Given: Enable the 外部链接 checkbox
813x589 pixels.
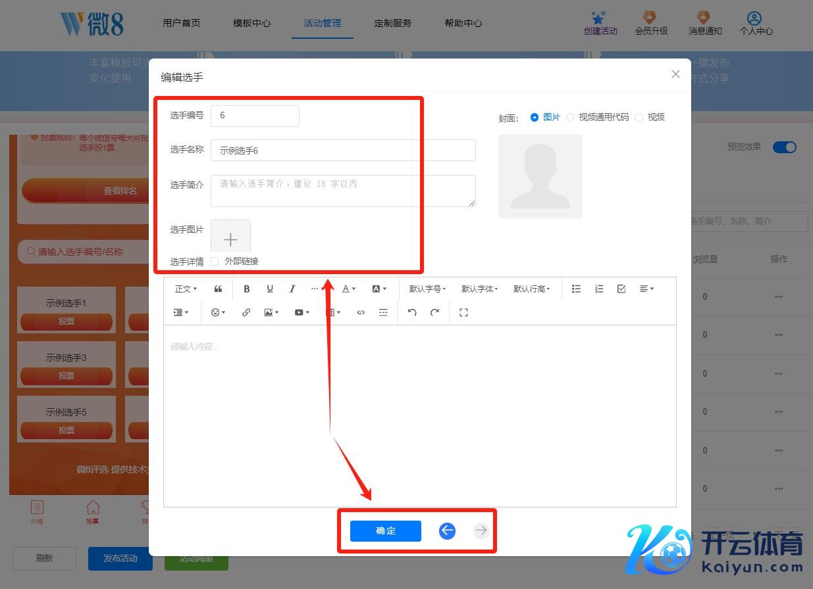Looking at the screenshot, I should tap(215, 262).
